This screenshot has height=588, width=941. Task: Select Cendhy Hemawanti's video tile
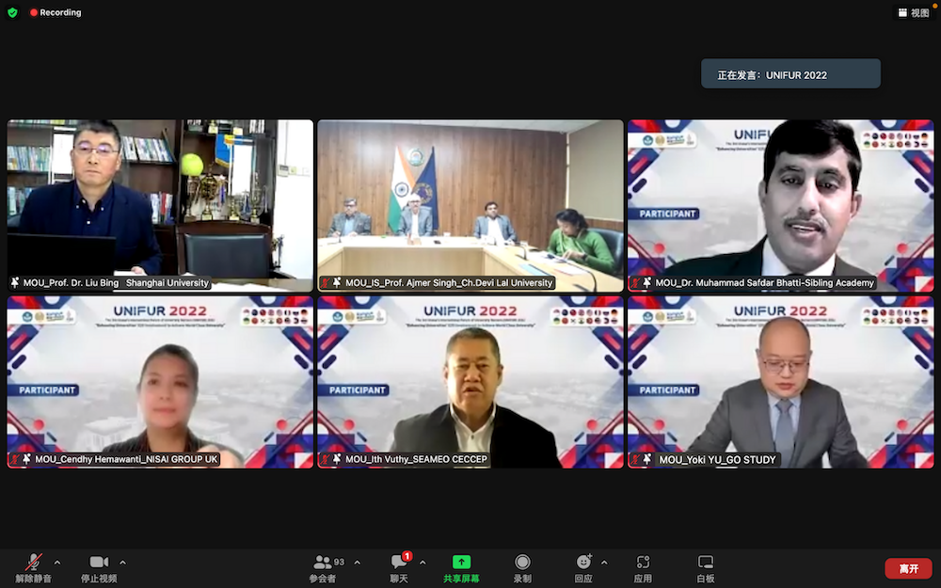[x=160, y=382]
